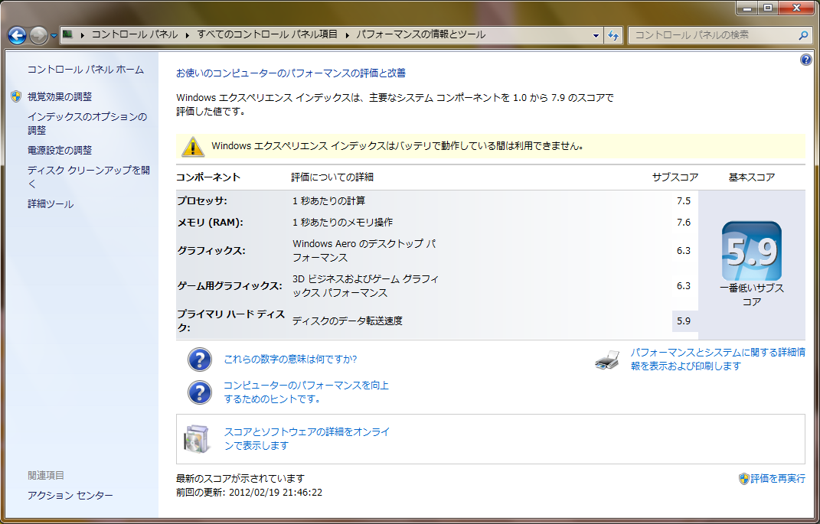Click the 前回の更新 timestamp text
Viewport: 820px width, 524px height.
tap(250, 492)
